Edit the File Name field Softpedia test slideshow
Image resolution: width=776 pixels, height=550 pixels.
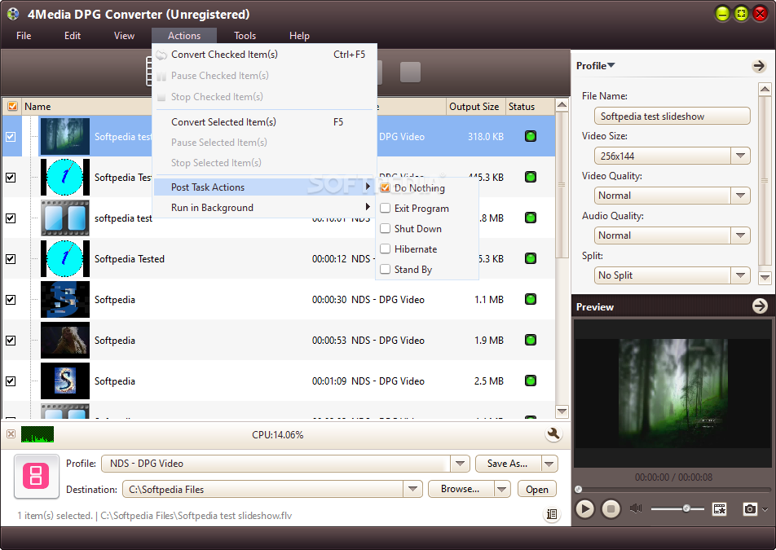672,117
